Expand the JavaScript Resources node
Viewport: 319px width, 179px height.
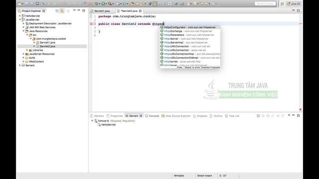point(23,54)
